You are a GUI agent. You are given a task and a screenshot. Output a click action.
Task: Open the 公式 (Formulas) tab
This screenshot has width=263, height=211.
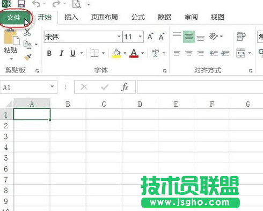tap(138, 17)
